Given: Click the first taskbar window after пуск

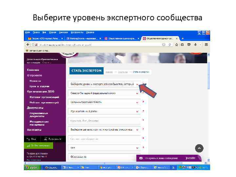Looking at the screenshot, I should coord(52,167).
